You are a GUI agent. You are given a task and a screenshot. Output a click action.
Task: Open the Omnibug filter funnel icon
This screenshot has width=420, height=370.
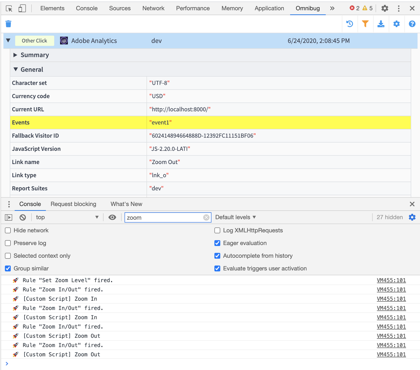[365, 24]
